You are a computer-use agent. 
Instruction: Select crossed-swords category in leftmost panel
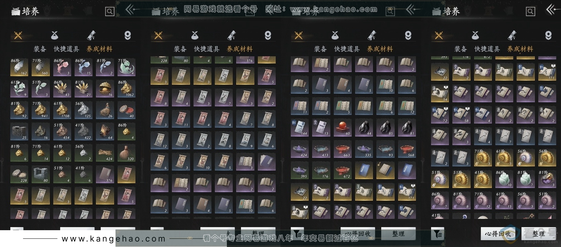click(x=18, y=35)
